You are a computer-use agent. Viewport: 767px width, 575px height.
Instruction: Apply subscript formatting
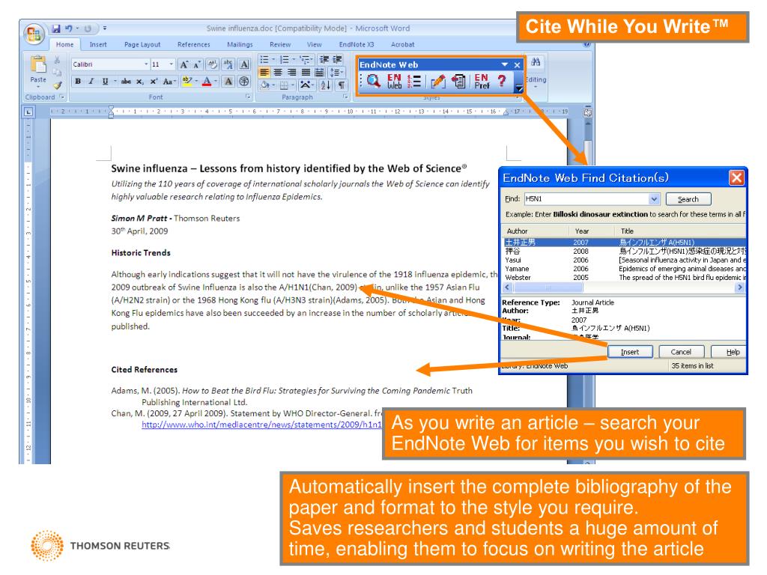point(140,82)
